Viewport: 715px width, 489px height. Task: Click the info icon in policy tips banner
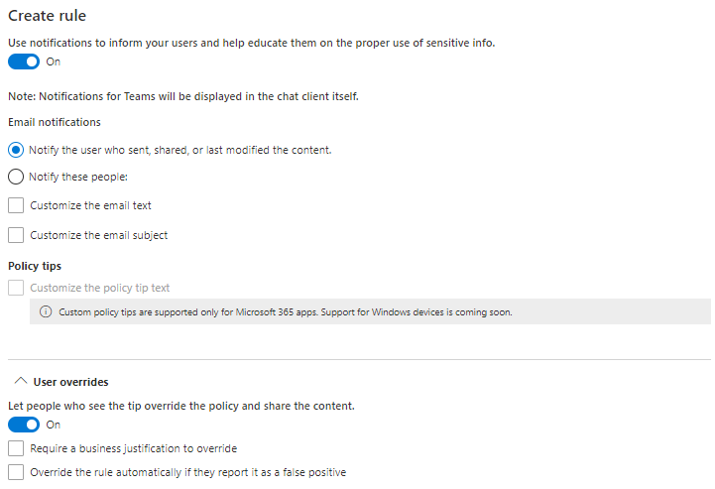[x=45, y=312]
